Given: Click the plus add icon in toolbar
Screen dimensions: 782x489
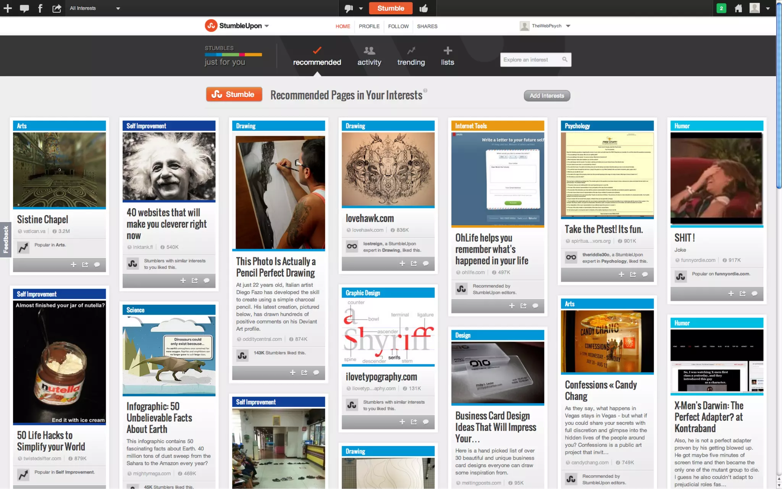Looking at the screenshot, I should pos(8,8).
